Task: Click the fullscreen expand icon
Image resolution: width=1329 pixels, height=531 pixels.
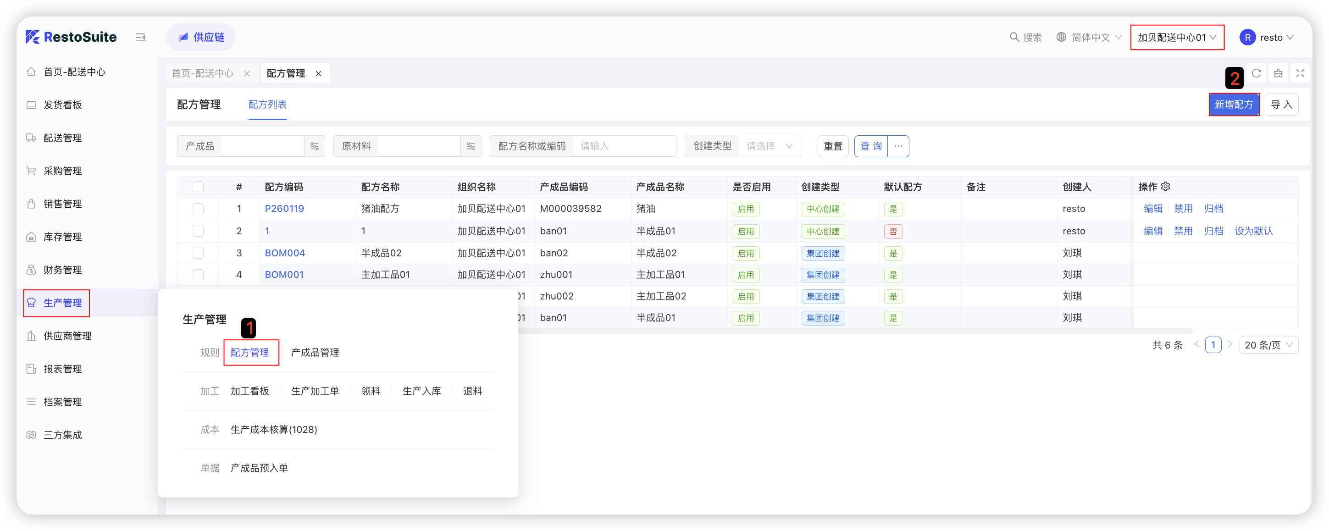Action: (1300, 73)
